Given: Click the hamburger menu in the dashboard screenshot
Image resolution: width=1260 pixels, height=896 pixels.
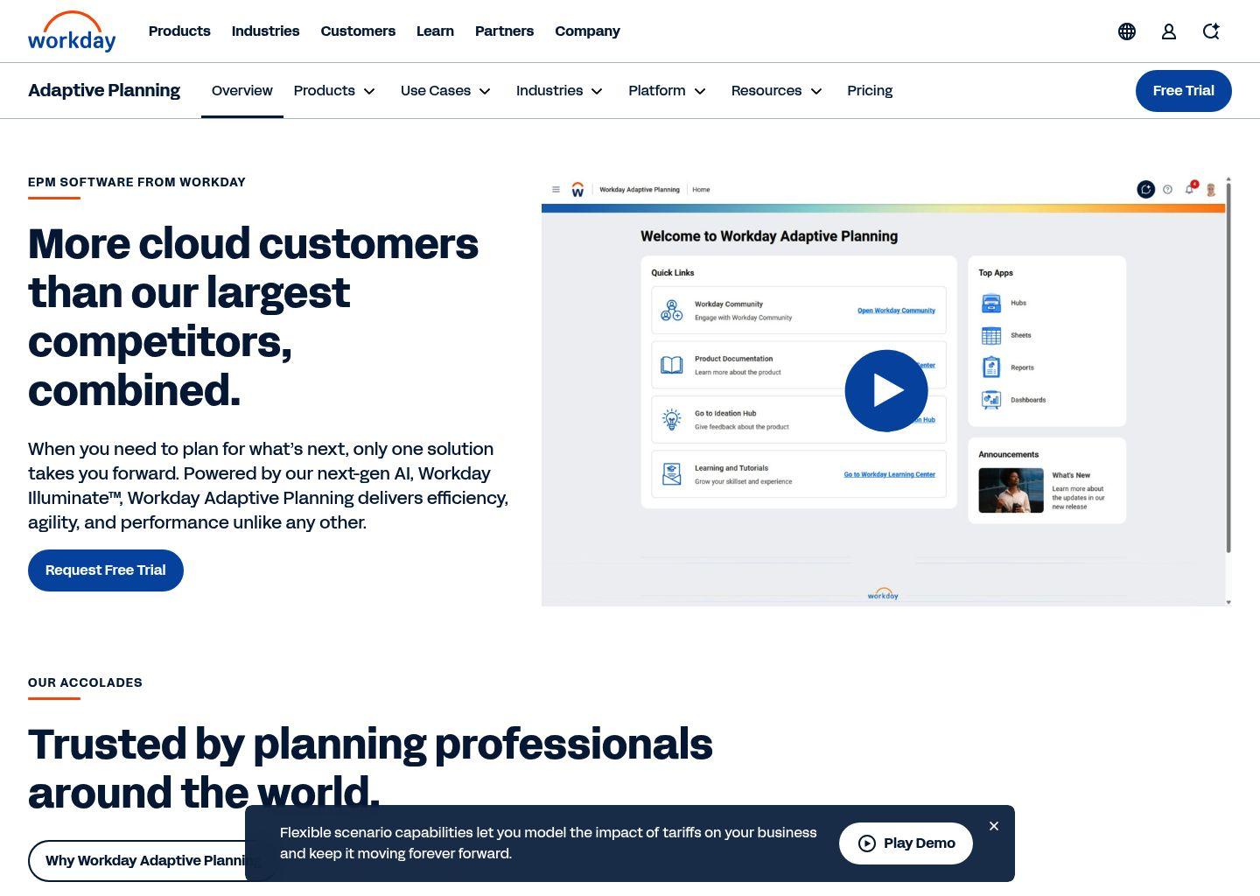Looking at the screenshot, I should click(x=556, y=189).
